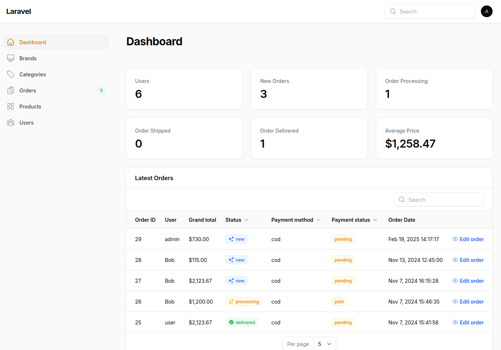Open the Users sidebar menu item
The height and width of the screenshot is (350, 501).
coord(26,122)
